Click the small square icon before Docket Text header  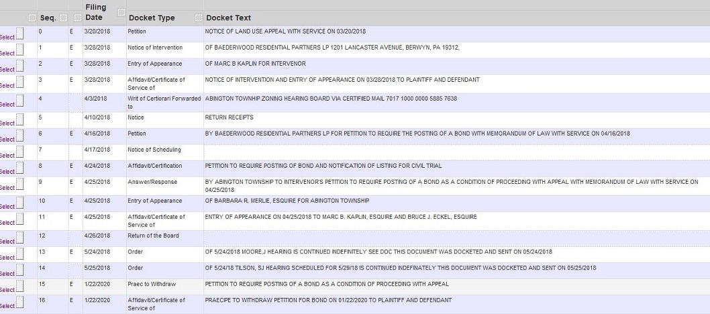[x=199, y=17]
